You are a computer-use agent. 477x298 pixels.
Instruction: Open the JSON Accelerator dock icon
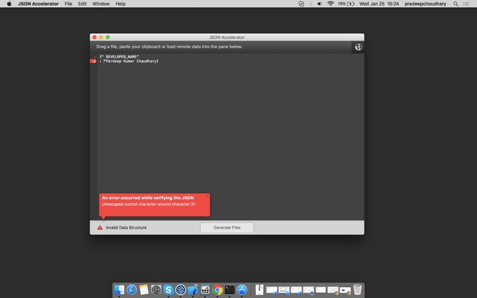tap(205, 290)
